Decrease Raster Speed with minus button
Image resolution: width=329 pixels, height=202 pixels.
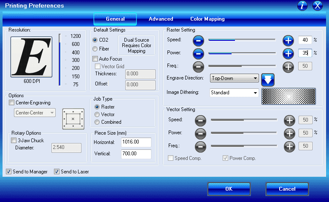pyautogui.click(x=198, y=40)
